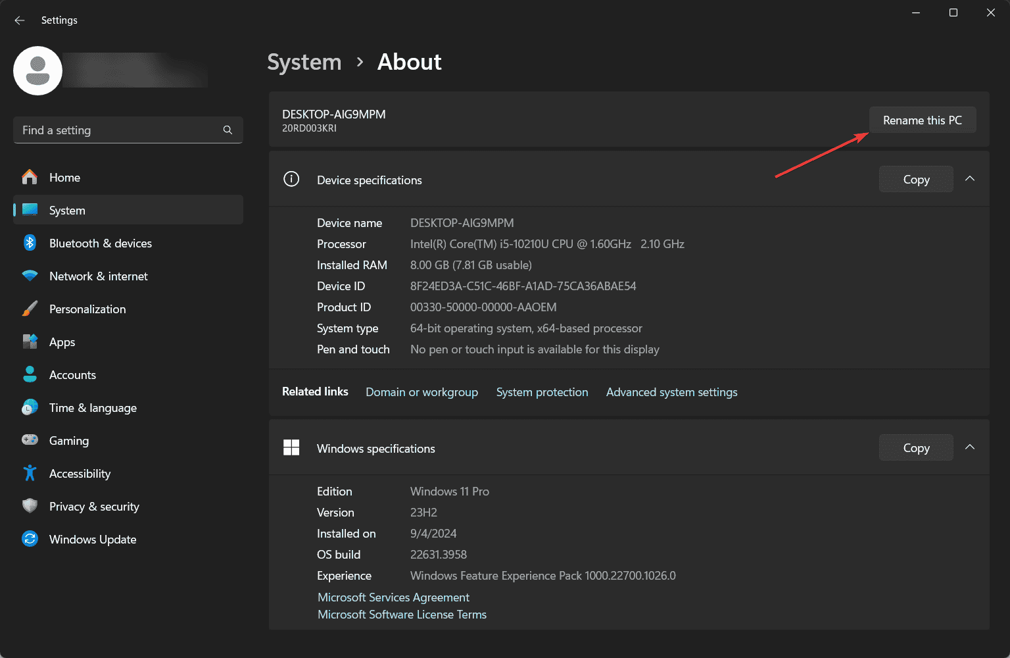1010x658 pixels.
Task: Click the processor value Intel Core i5-10210U
Action: click(547, 244)
